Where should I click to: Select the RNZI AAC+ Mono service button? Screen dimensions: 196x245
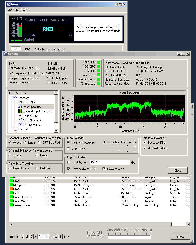tap(16, 48)
